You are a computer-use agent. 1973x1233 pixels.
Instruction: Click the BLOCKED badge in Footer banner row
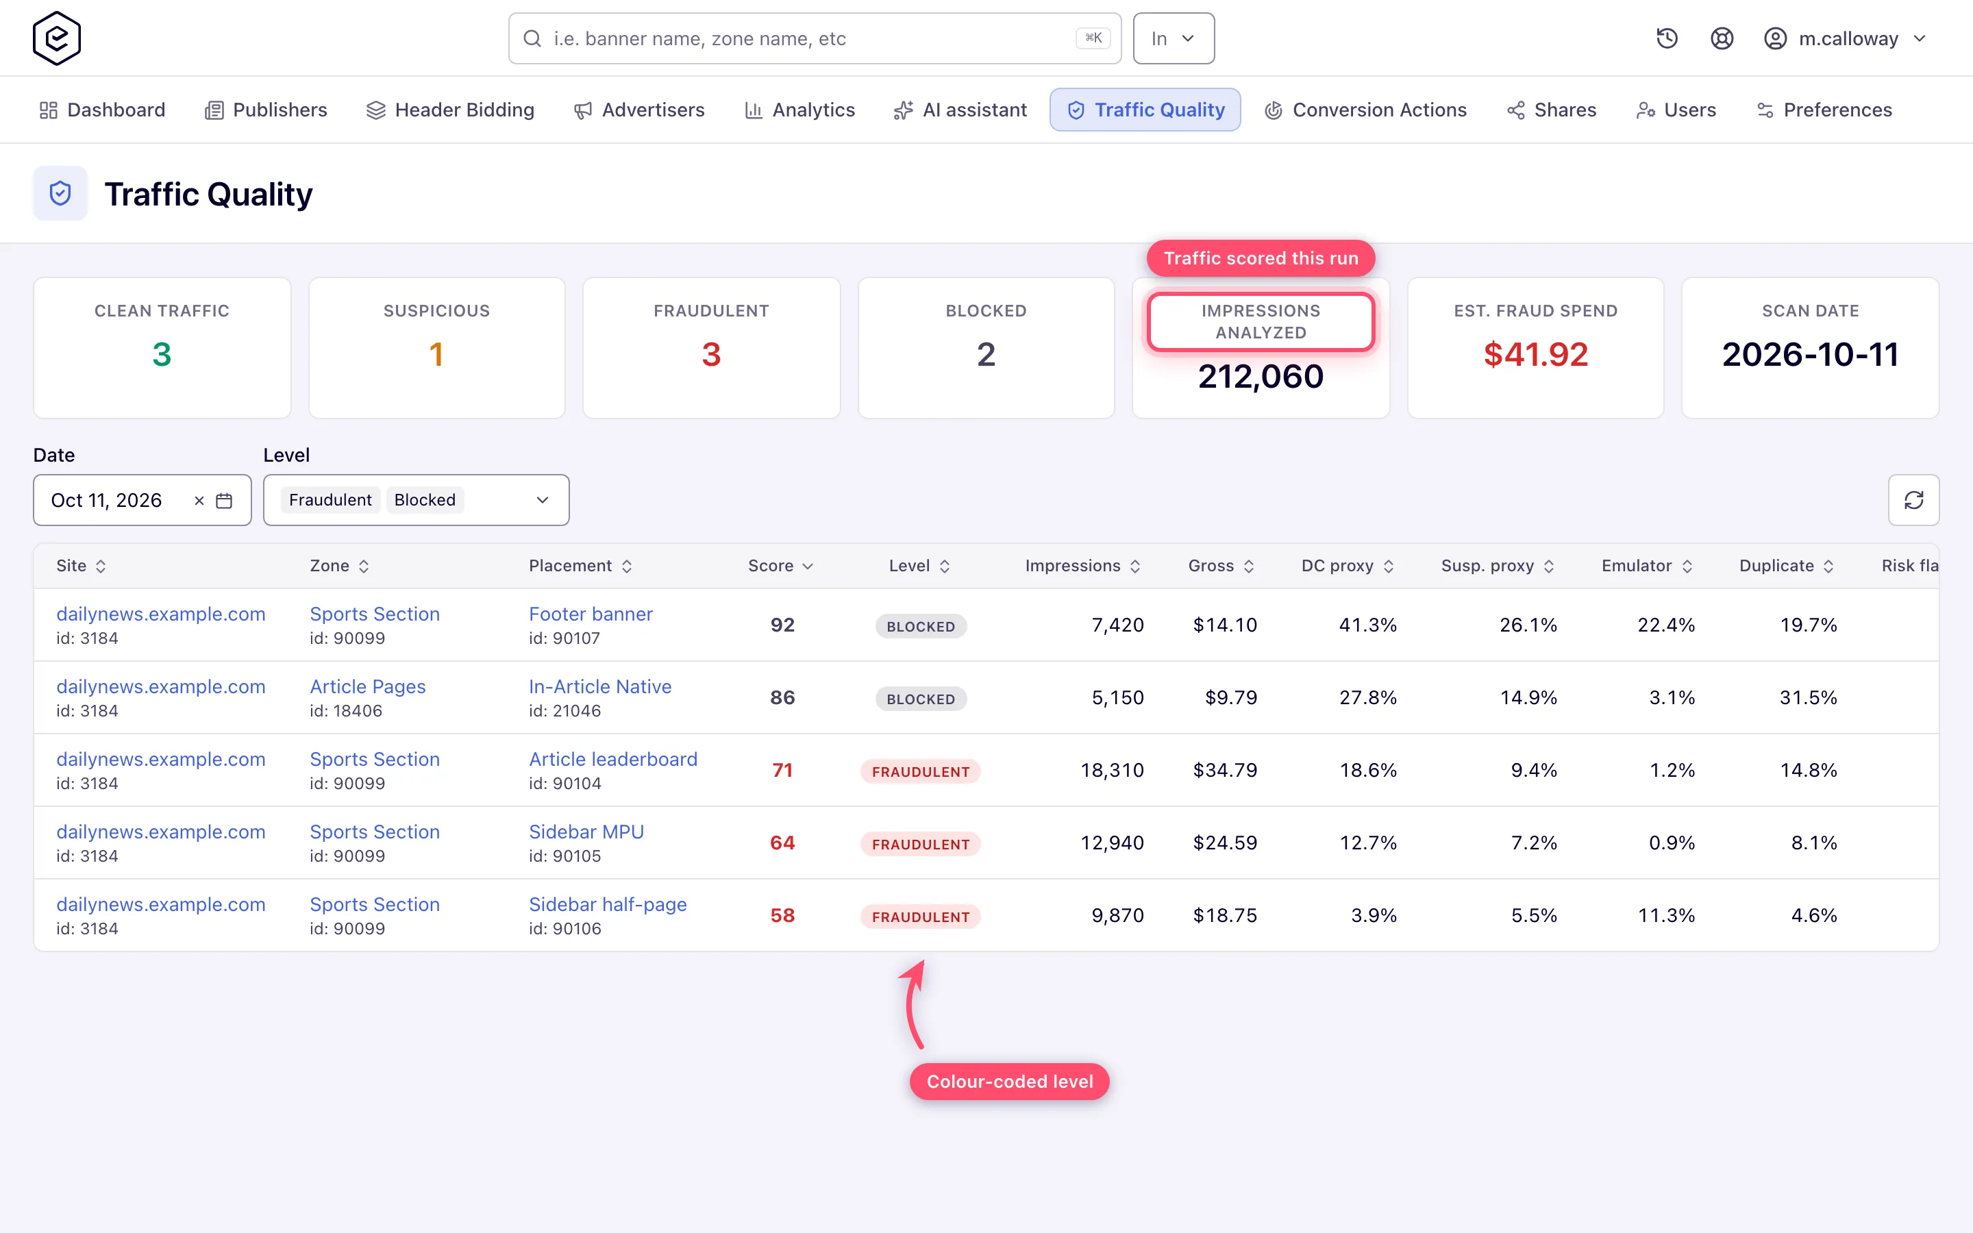(x=921, y=626)
